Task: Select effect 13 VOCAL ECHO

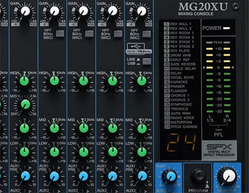Action: click(x=179, y=77)
